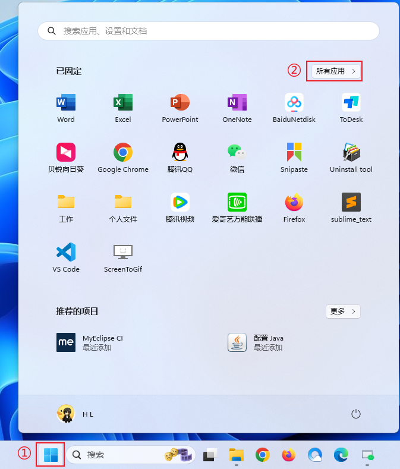Launch 腾讯视频 app
The height and width of the screenshot is (469, 400).
[180, 208]
